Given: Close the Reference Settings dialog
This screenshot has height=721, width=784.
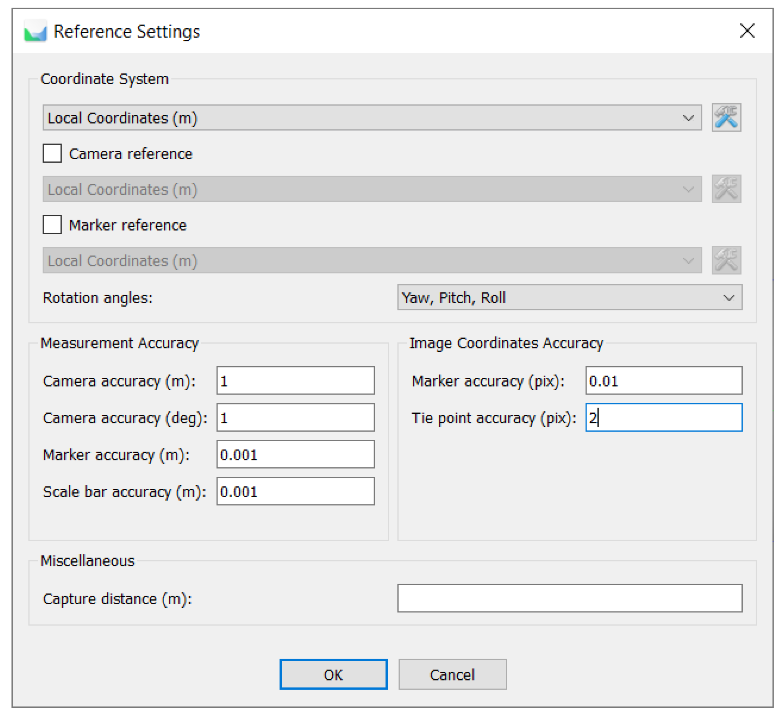Looking at the screenshot, I should pyautogui.click(x=746, y=31).
